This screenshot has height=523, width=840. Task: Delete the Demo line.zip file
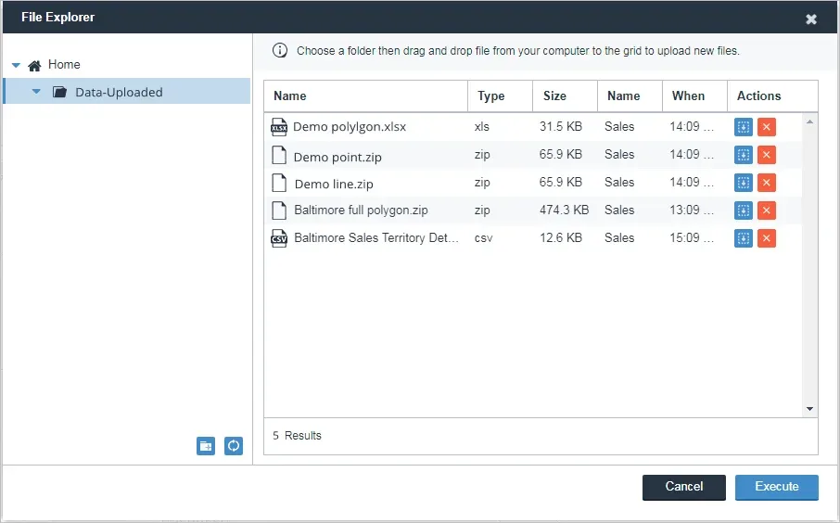click(767, 183)
